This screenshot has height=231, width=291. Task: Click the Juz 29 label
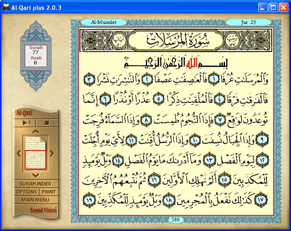pyautogui.click(x=248, y=22)
